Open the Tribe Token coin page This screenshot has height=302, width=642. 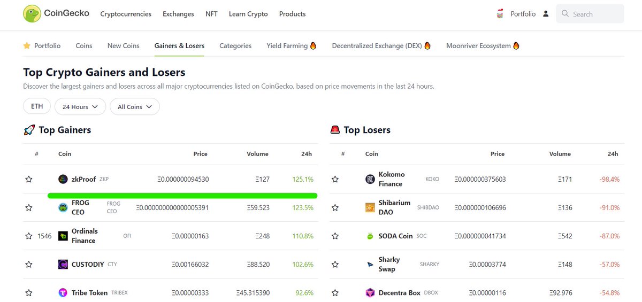coord(89,292)
